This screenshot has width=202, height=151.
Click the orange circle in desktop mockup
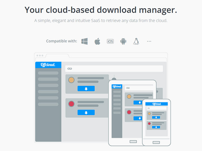coord(72,80)
